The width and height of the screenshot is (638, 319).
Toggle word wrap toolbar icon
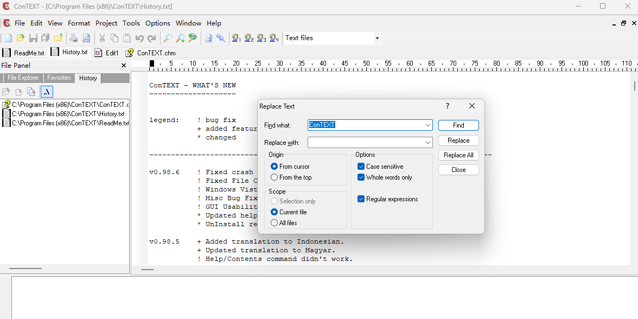208,38
